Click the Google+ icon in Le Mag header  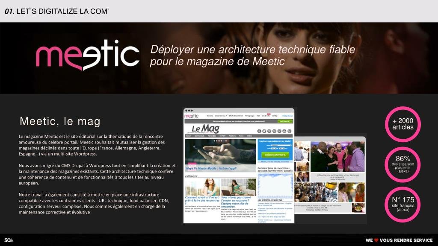(x=269, y=131)
